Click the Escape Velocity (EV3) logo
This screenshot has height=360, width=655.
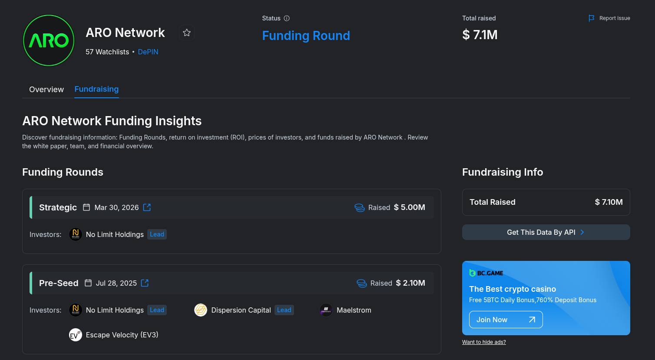tap(76, 335)
